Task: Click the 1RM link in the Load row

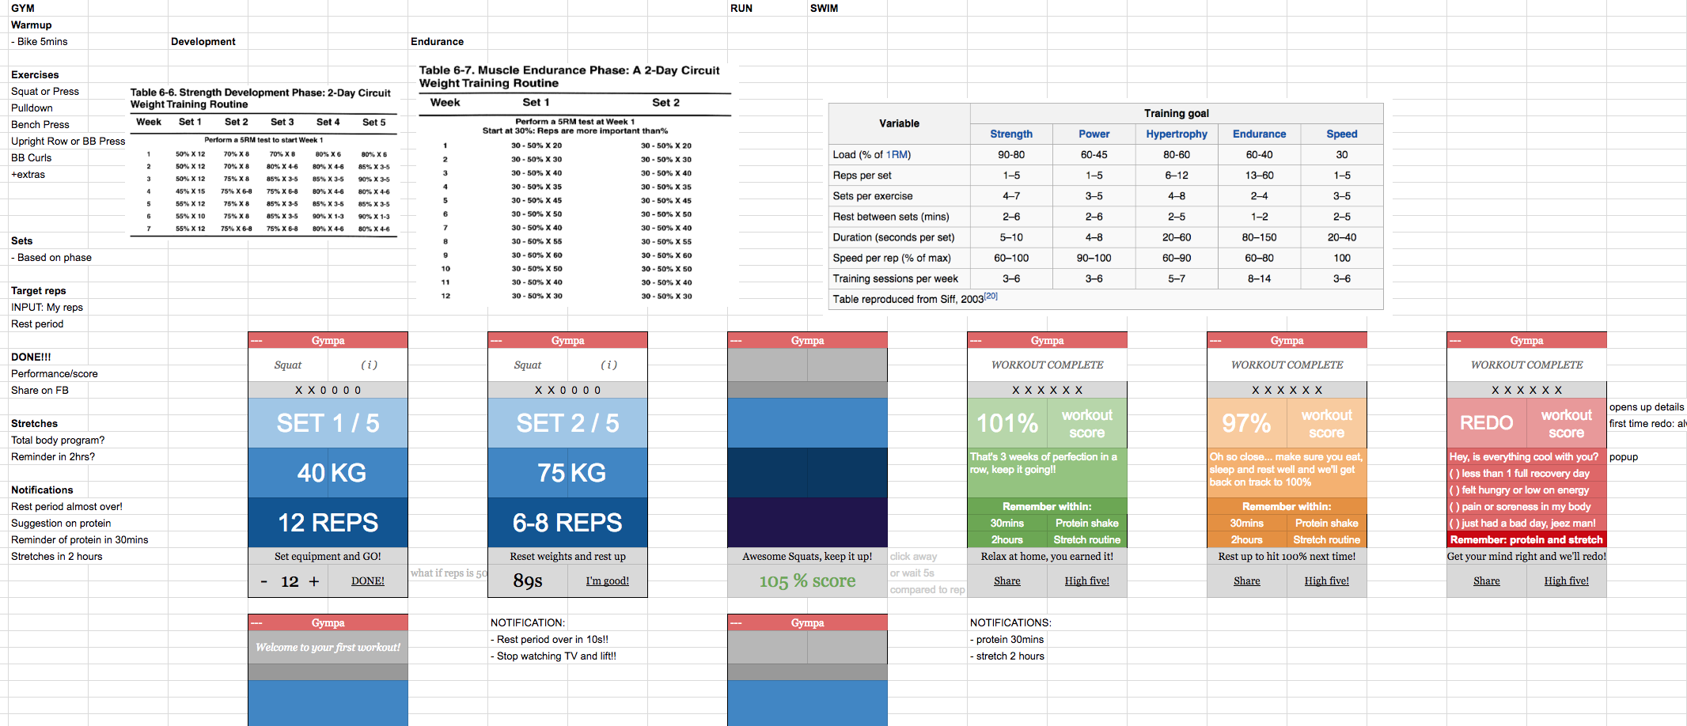Action: [x=897, y=154]
